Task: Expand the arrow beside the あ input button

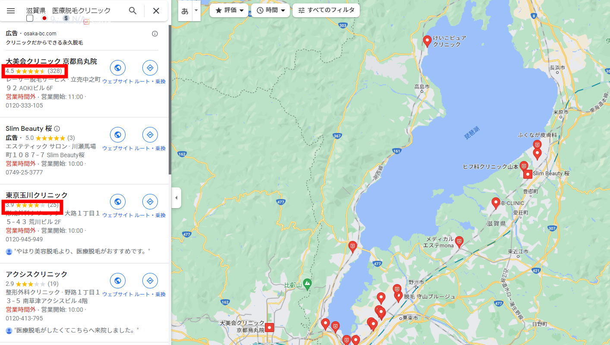Action: (x=196, y=10)
